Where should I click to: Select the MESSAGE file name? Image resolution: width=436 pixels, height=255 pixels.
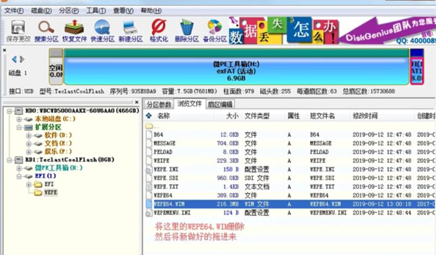coord(165,143)
